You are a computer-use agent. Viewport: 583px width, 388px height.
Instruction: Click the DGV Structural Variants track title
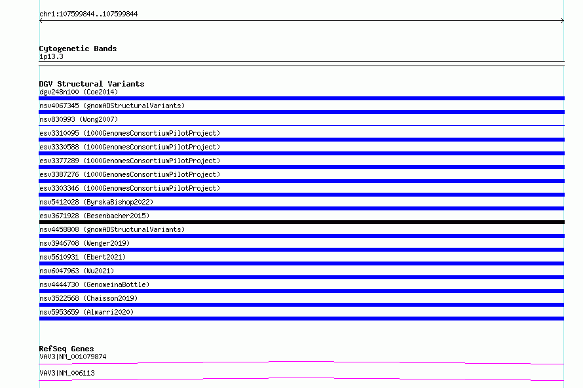pos(92,84)
